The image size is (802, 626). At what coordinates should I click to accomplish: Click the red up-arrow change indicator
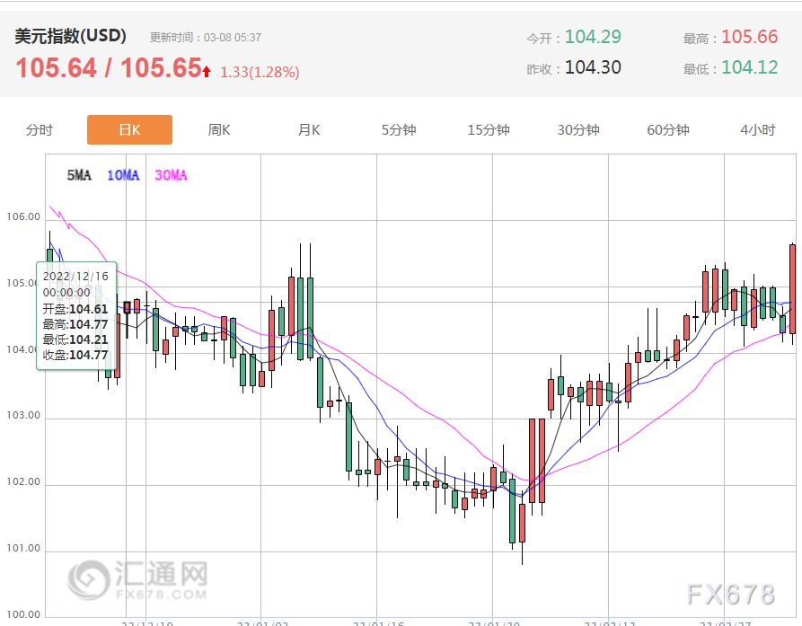[x=207, y=72]
